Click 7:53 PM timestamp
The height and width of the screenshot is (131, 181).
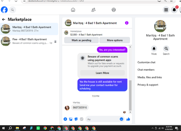coord(96,96)
